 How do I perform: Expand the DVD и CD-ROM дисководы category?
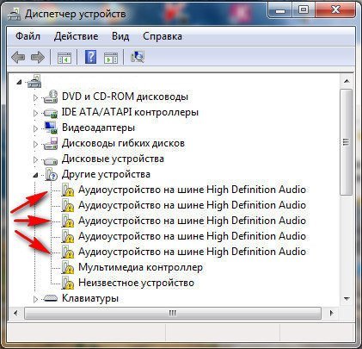[x=35, y=97]
